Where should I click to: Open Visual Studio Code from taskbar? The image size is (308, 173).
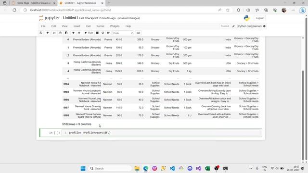point(172,169)
